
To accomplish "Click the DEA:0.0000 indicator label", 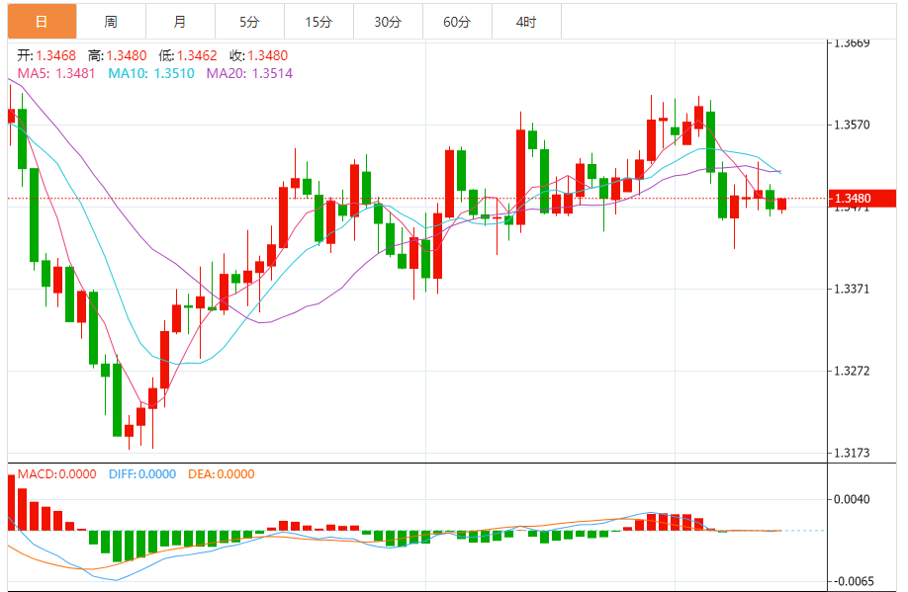I will pos(222,474).
